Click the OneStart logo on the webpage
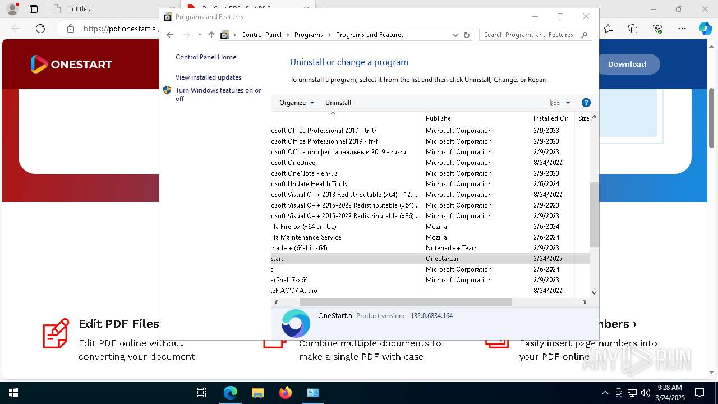Screen dimensions: 718x404 [x=71, y=65]
